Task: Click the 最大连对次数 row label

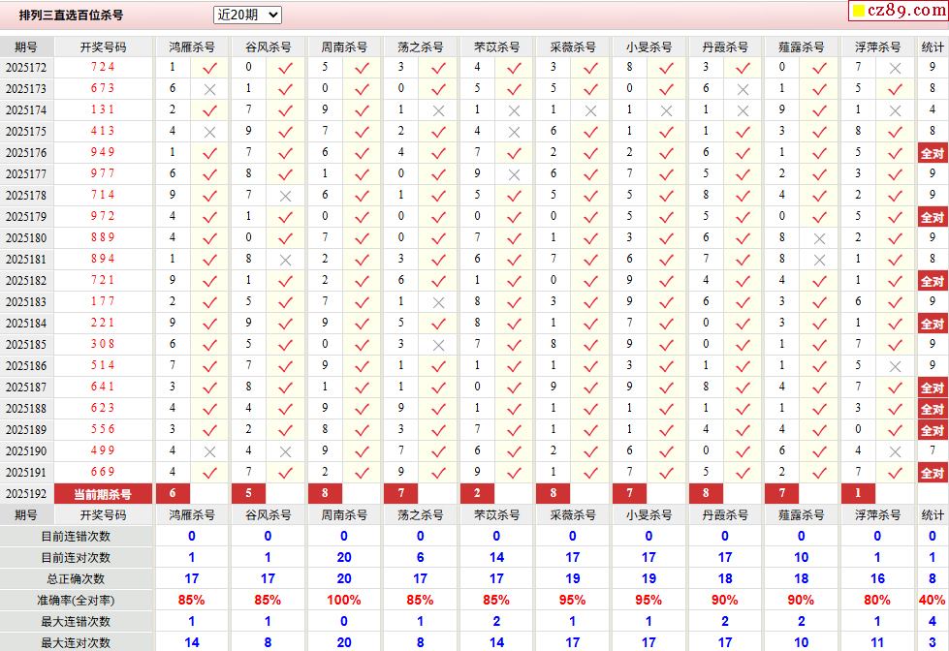Action: 76,643
